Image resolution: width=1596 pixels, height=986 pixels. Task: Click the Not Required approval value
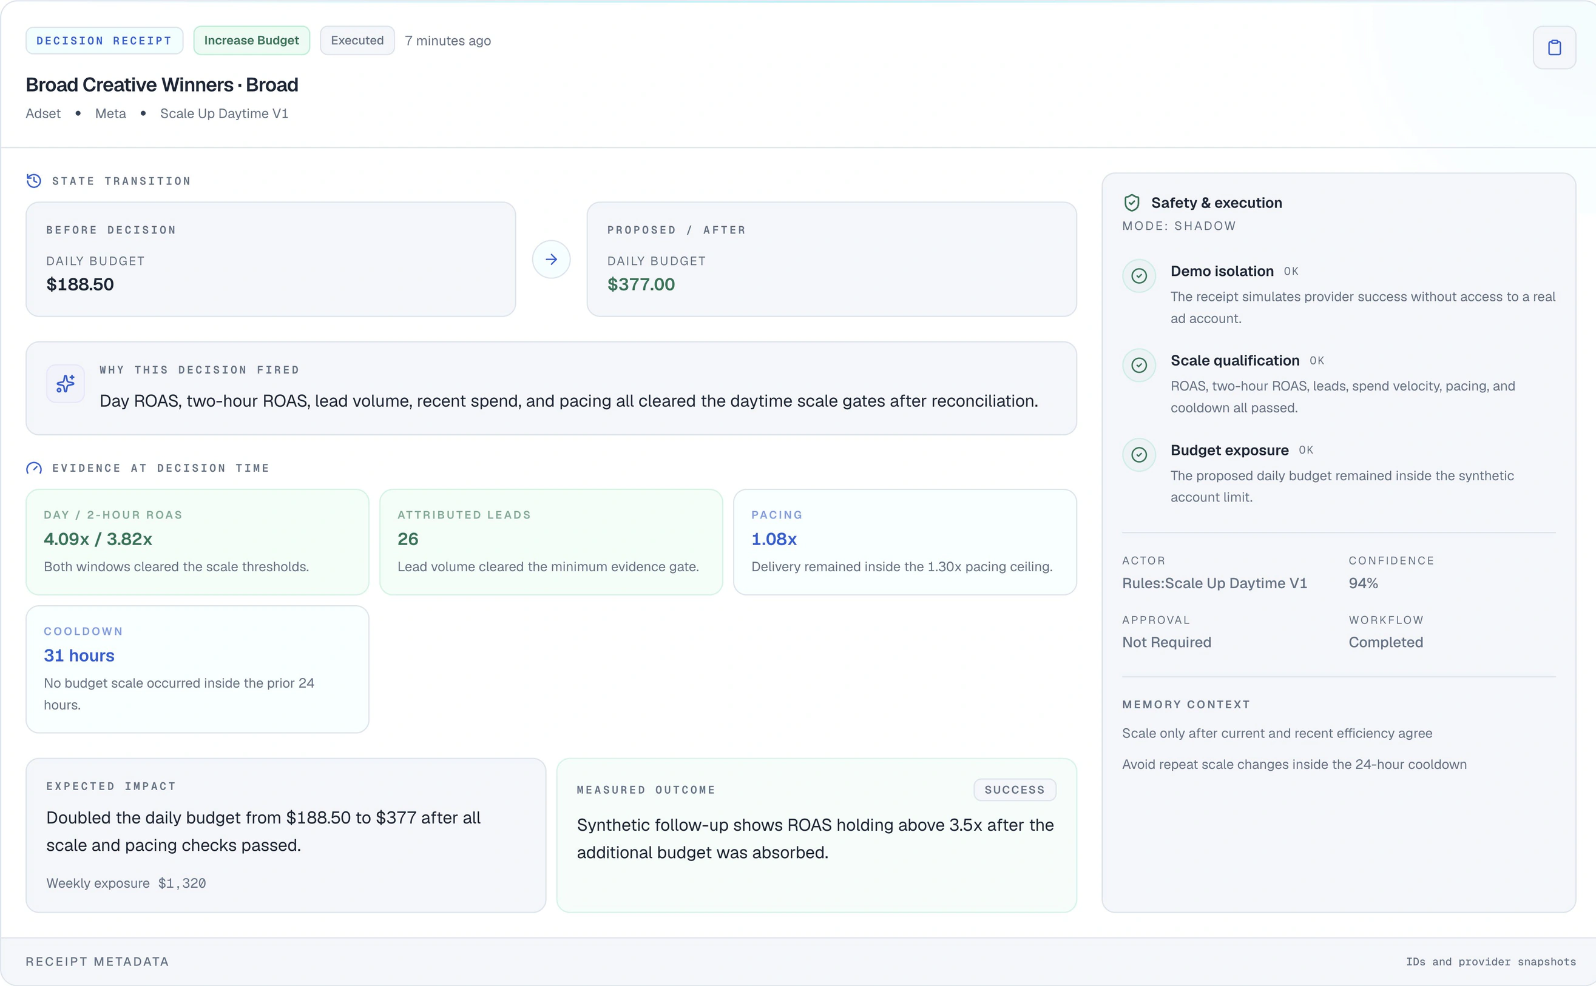click(x=1167, y=642)
